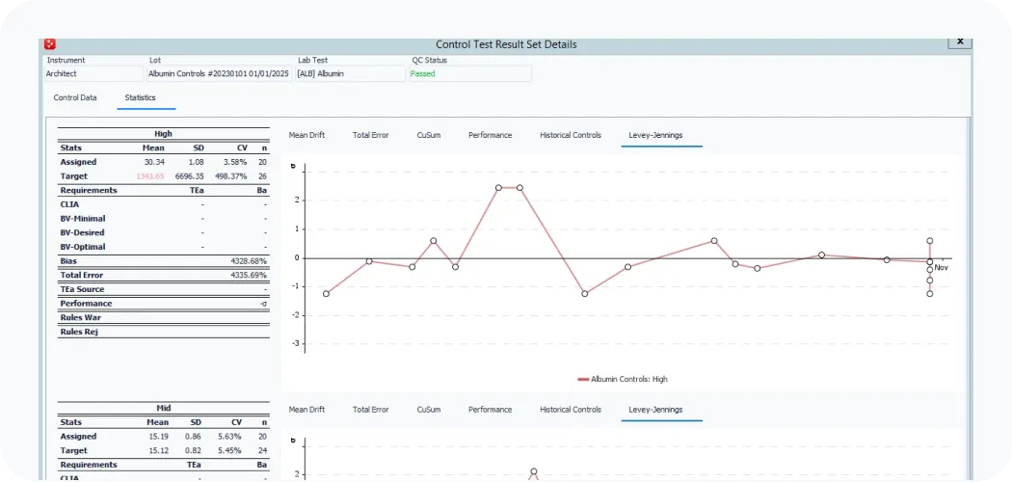1012x482 pixels.
Task: Select Levey-Jennings tab in Mid chart
Action: pyautogui.click(x=655, y=410)
